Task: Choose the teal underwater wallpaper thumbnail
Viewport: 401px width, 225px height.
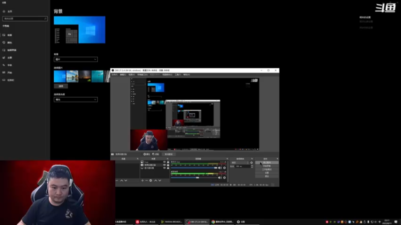Action: click(97, 76)
